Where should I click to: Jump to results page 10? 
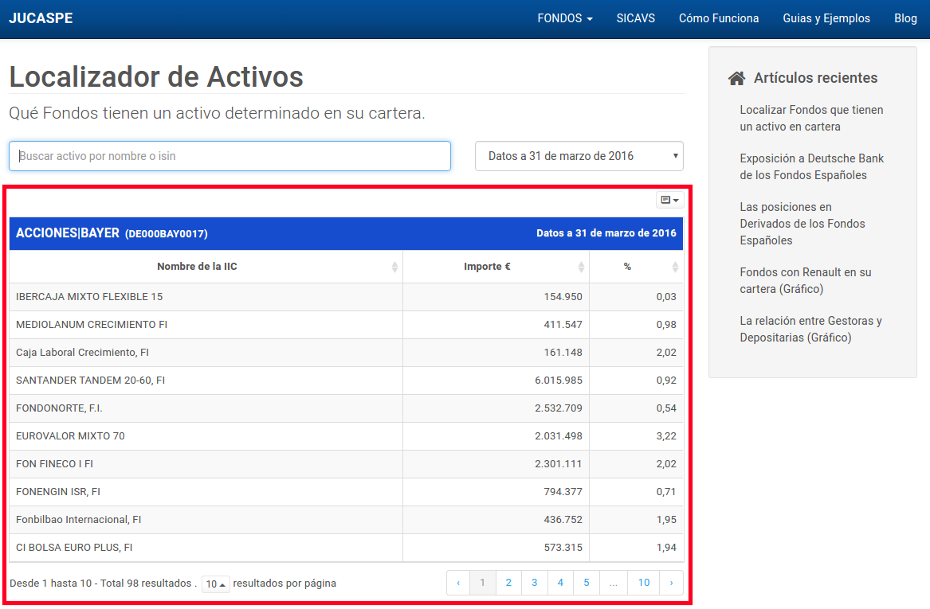click(x=644, y=583)
